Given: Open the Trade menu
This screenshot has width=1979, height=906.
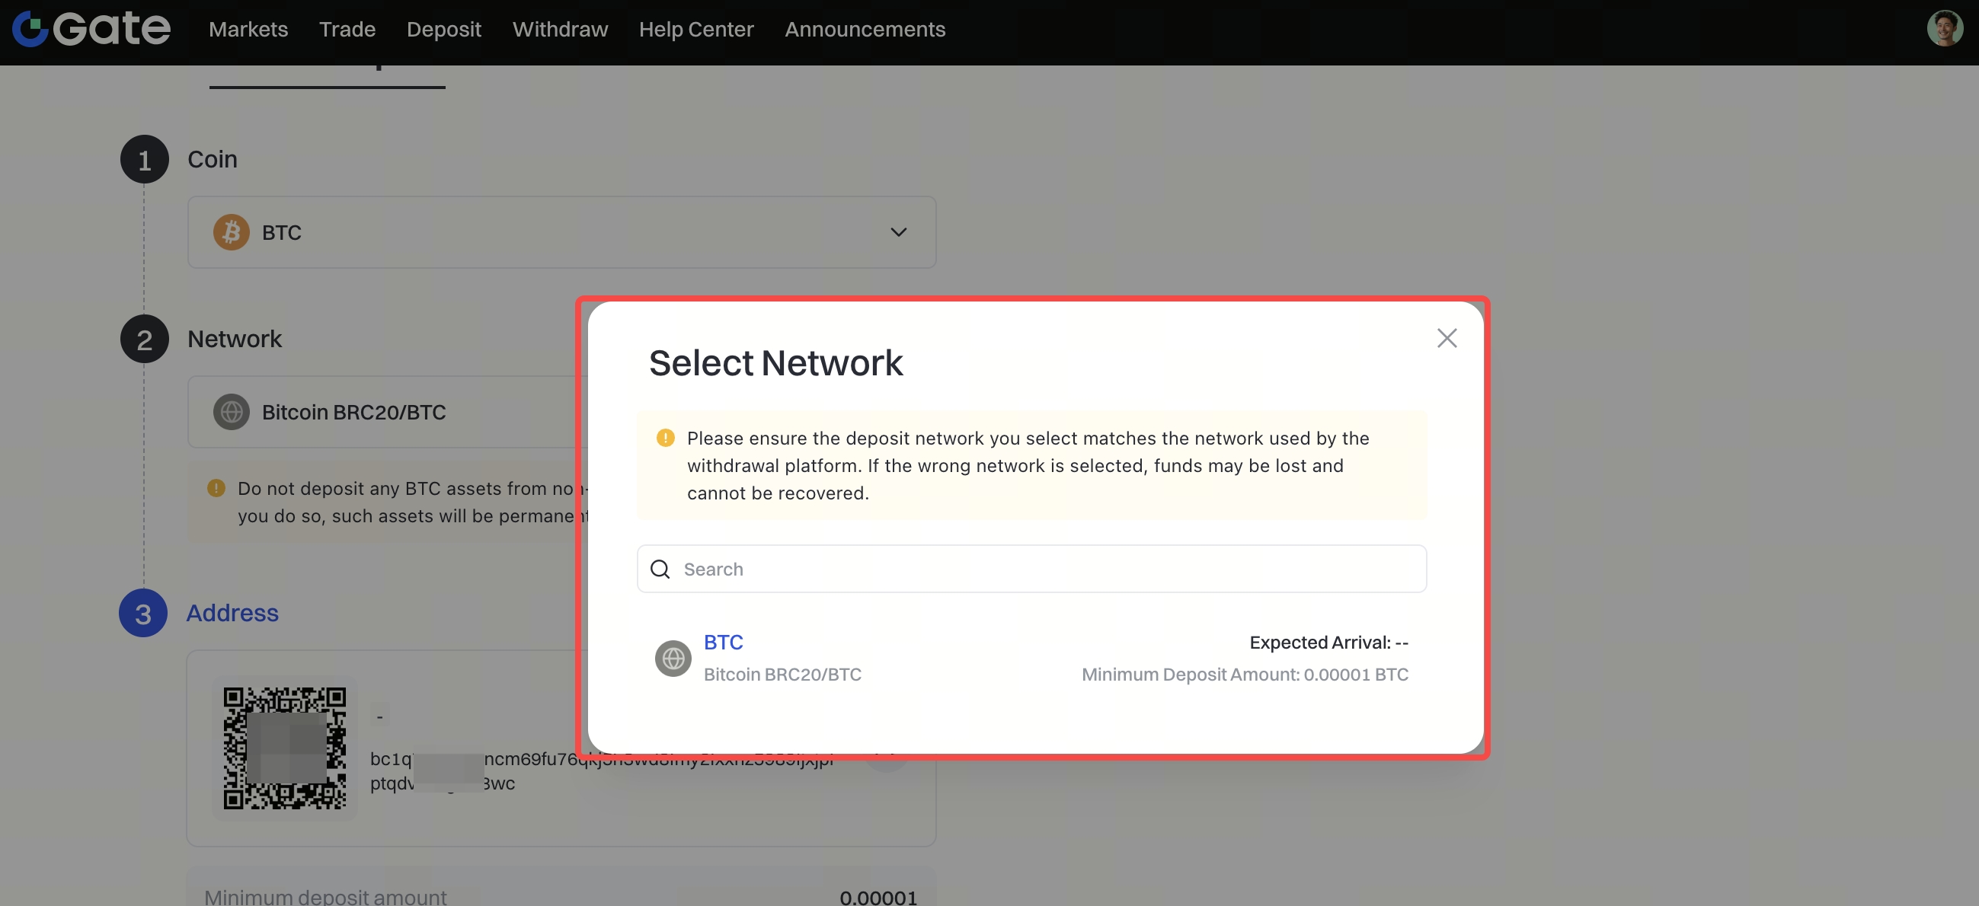Looking at the screenshot, I should pyautogui.click(x=347, y=29).
